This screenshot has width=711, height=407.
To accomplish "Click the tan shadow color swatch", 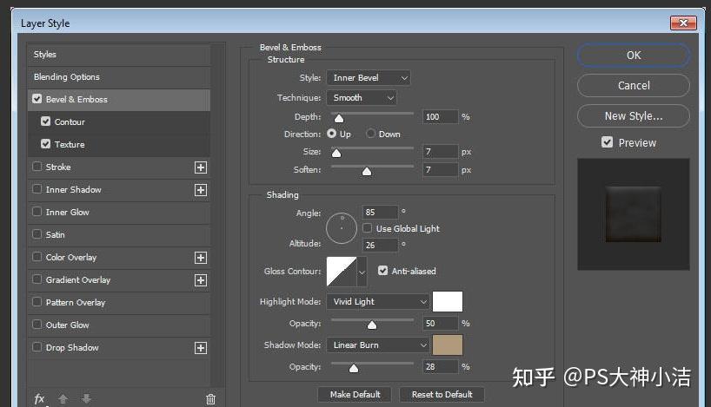I will (x=448, y=345).
